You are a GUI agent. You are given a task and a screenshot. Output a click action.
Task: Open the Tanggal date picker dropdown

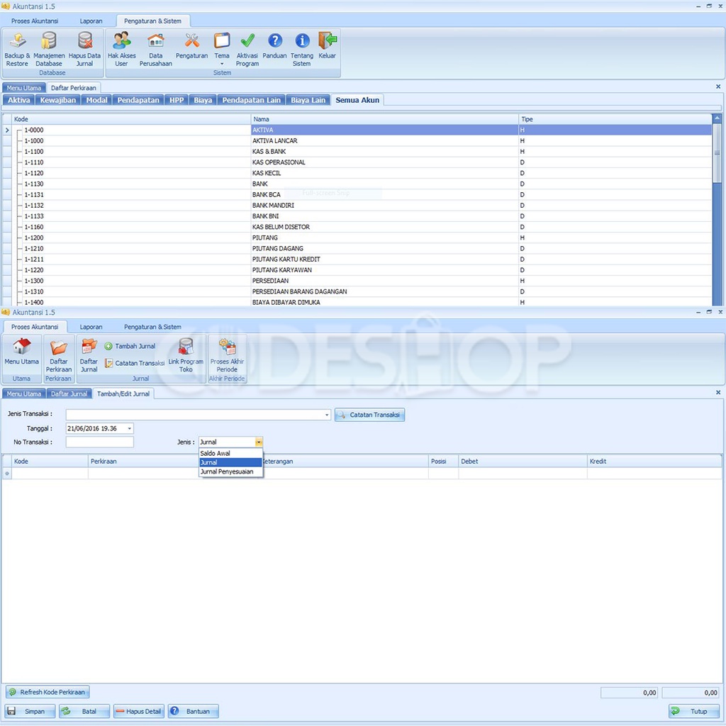(x=130, y=429)
